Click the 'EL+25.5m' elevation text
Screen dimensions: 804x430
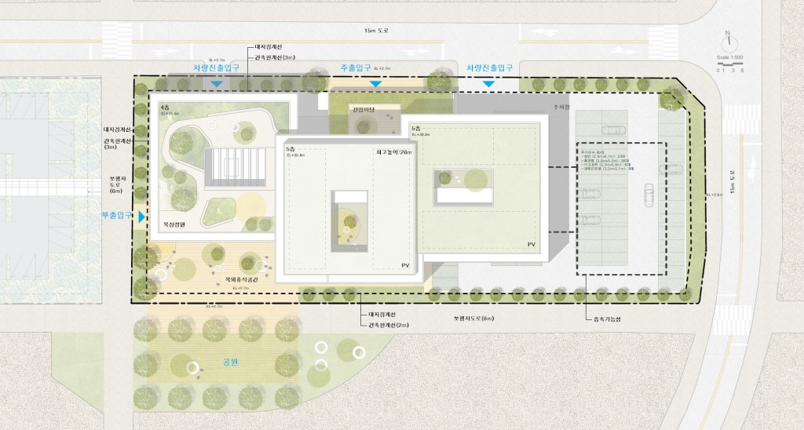pos(170,113)
